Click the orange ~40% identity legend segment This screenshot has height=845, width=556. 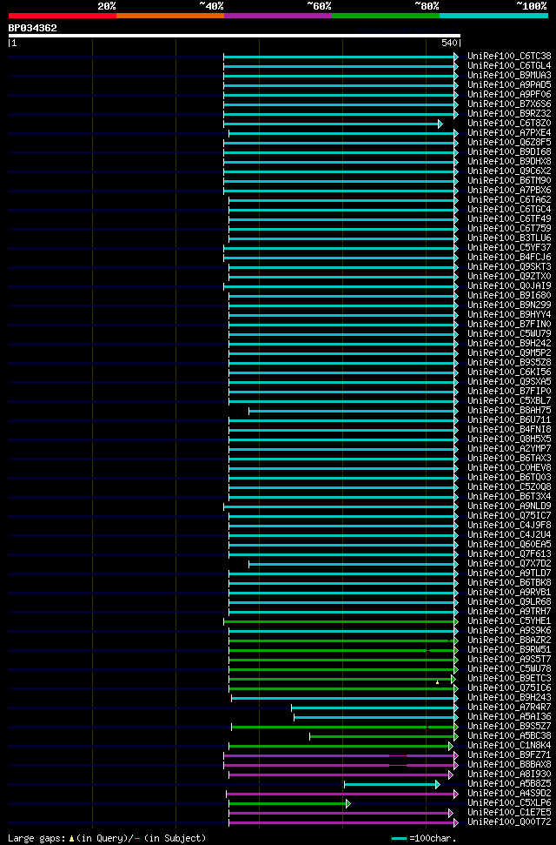[x=170, y=16]
